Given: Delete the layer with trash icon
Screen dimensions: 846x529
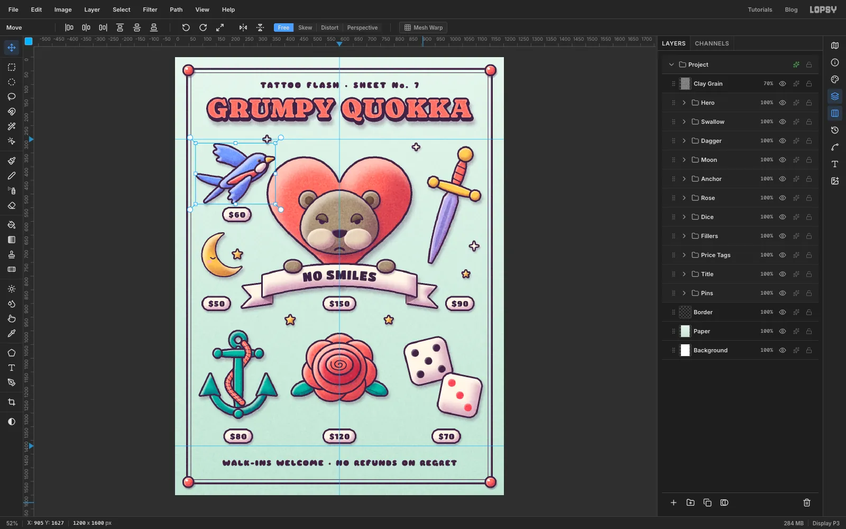Looking at the screenshot, I should (807, 503).
